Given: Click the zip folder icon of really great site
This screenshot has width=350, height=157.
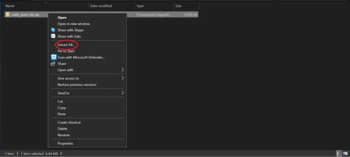Looking at the screenshot, I should click(x=8, y=15).
